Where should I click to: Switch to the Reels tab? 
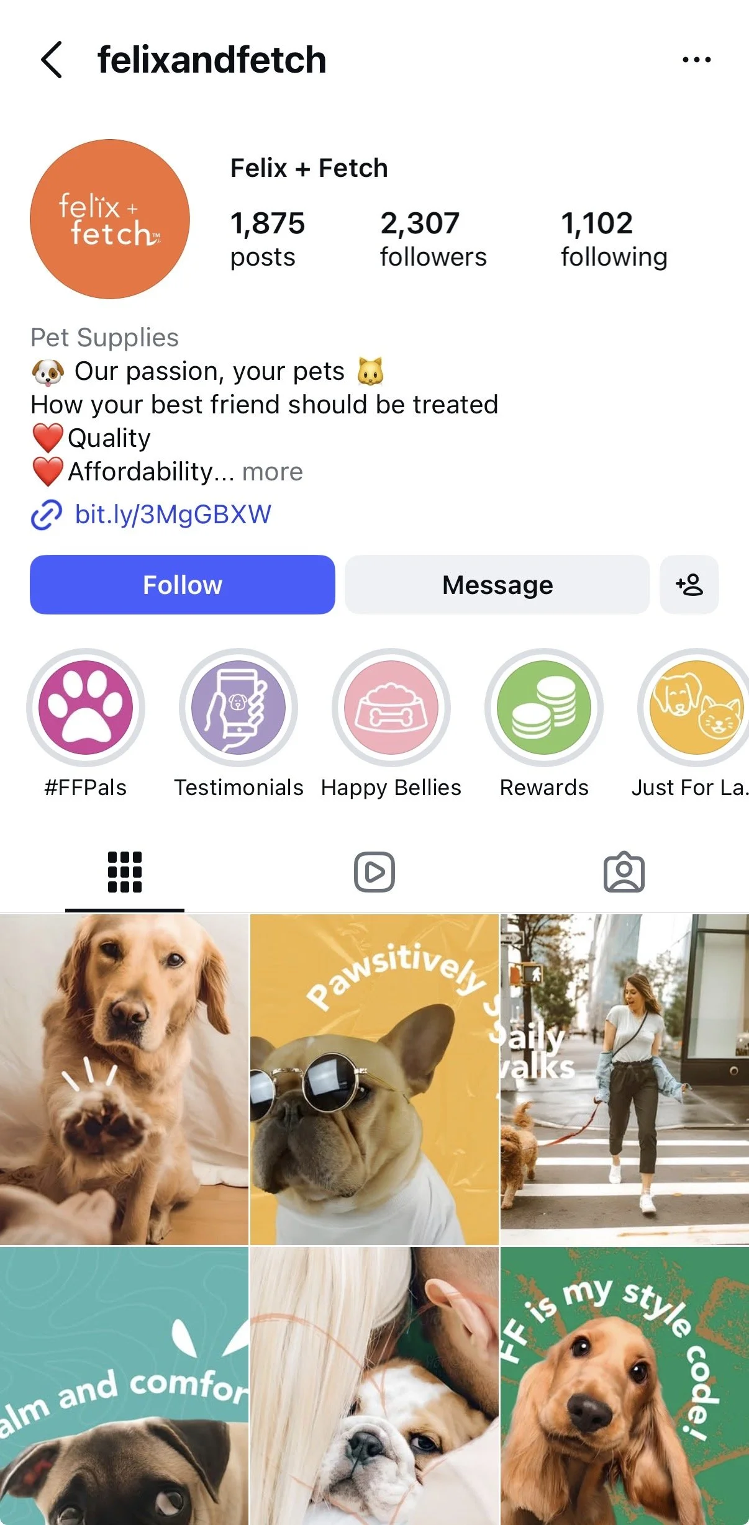point(374,872)
